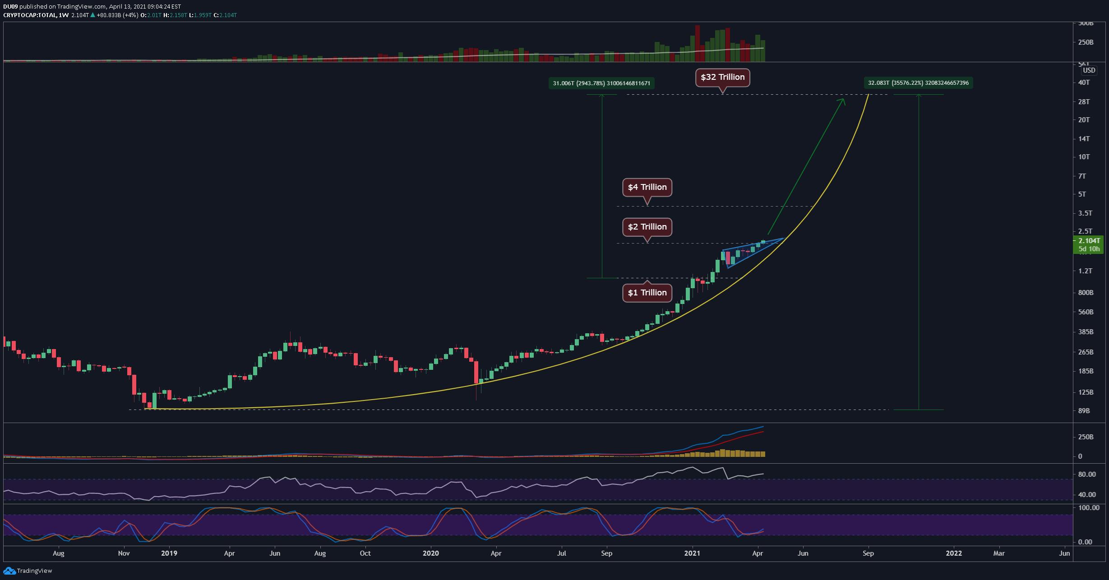Select the $2 Trillion callout label
Viewport: 1109px width, 580px height.
647,227
